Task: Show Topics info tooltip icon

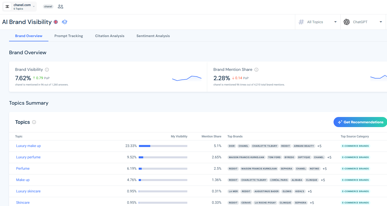Action: pos(34,122)
